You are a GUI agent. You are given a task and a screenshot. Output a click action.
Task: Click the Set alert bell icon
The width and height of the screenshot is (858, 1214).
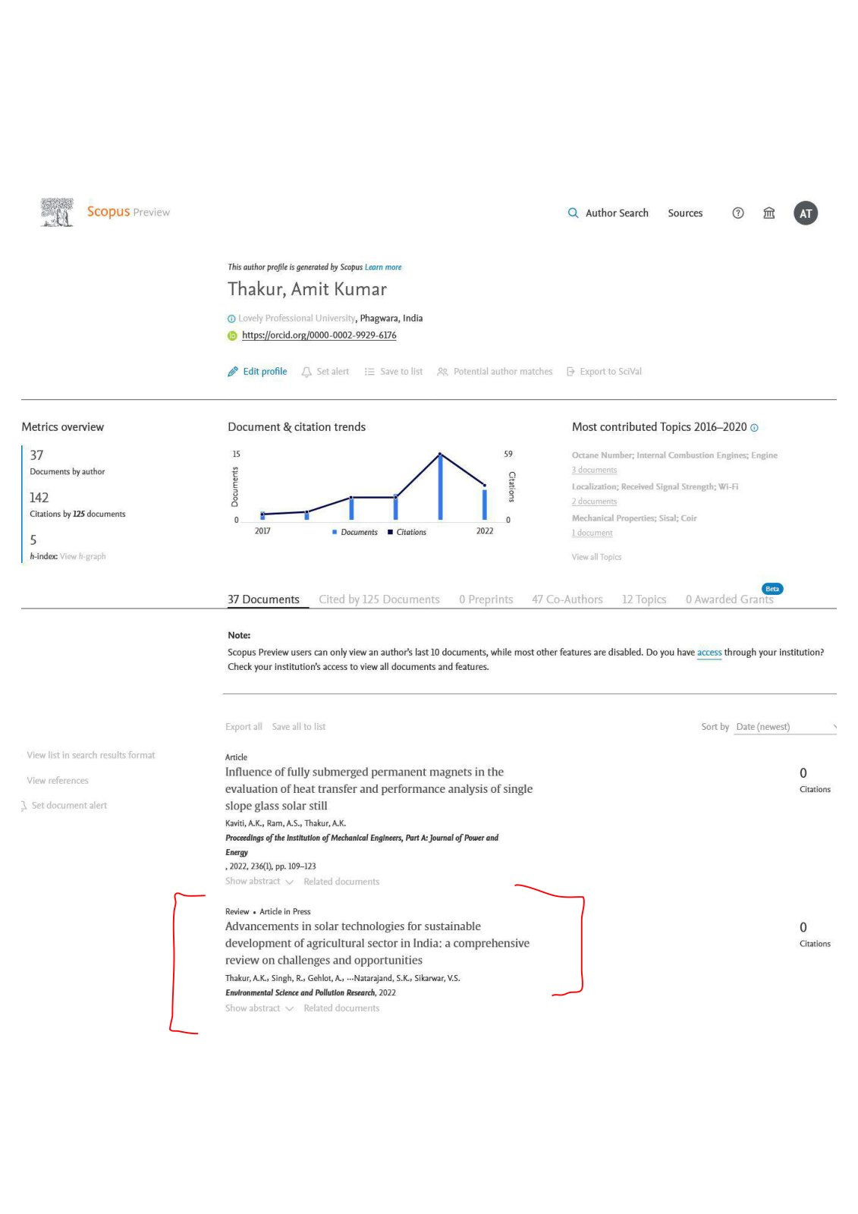point(306,372)
